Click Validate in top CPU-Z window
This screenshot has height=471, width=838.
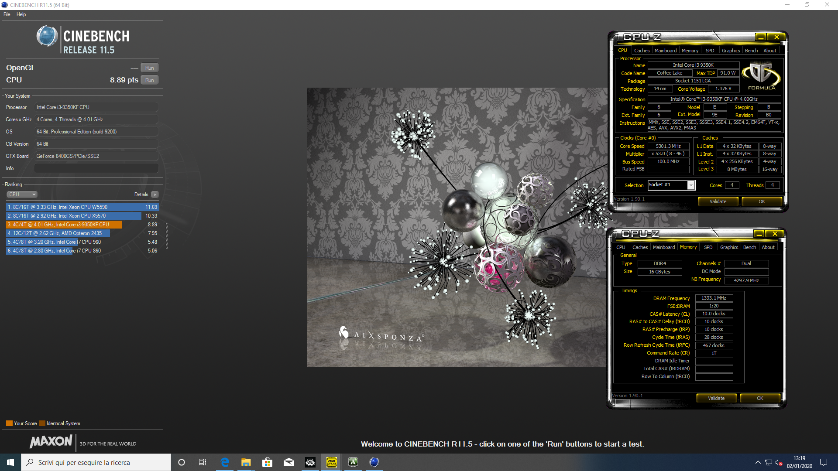(718, 201)
